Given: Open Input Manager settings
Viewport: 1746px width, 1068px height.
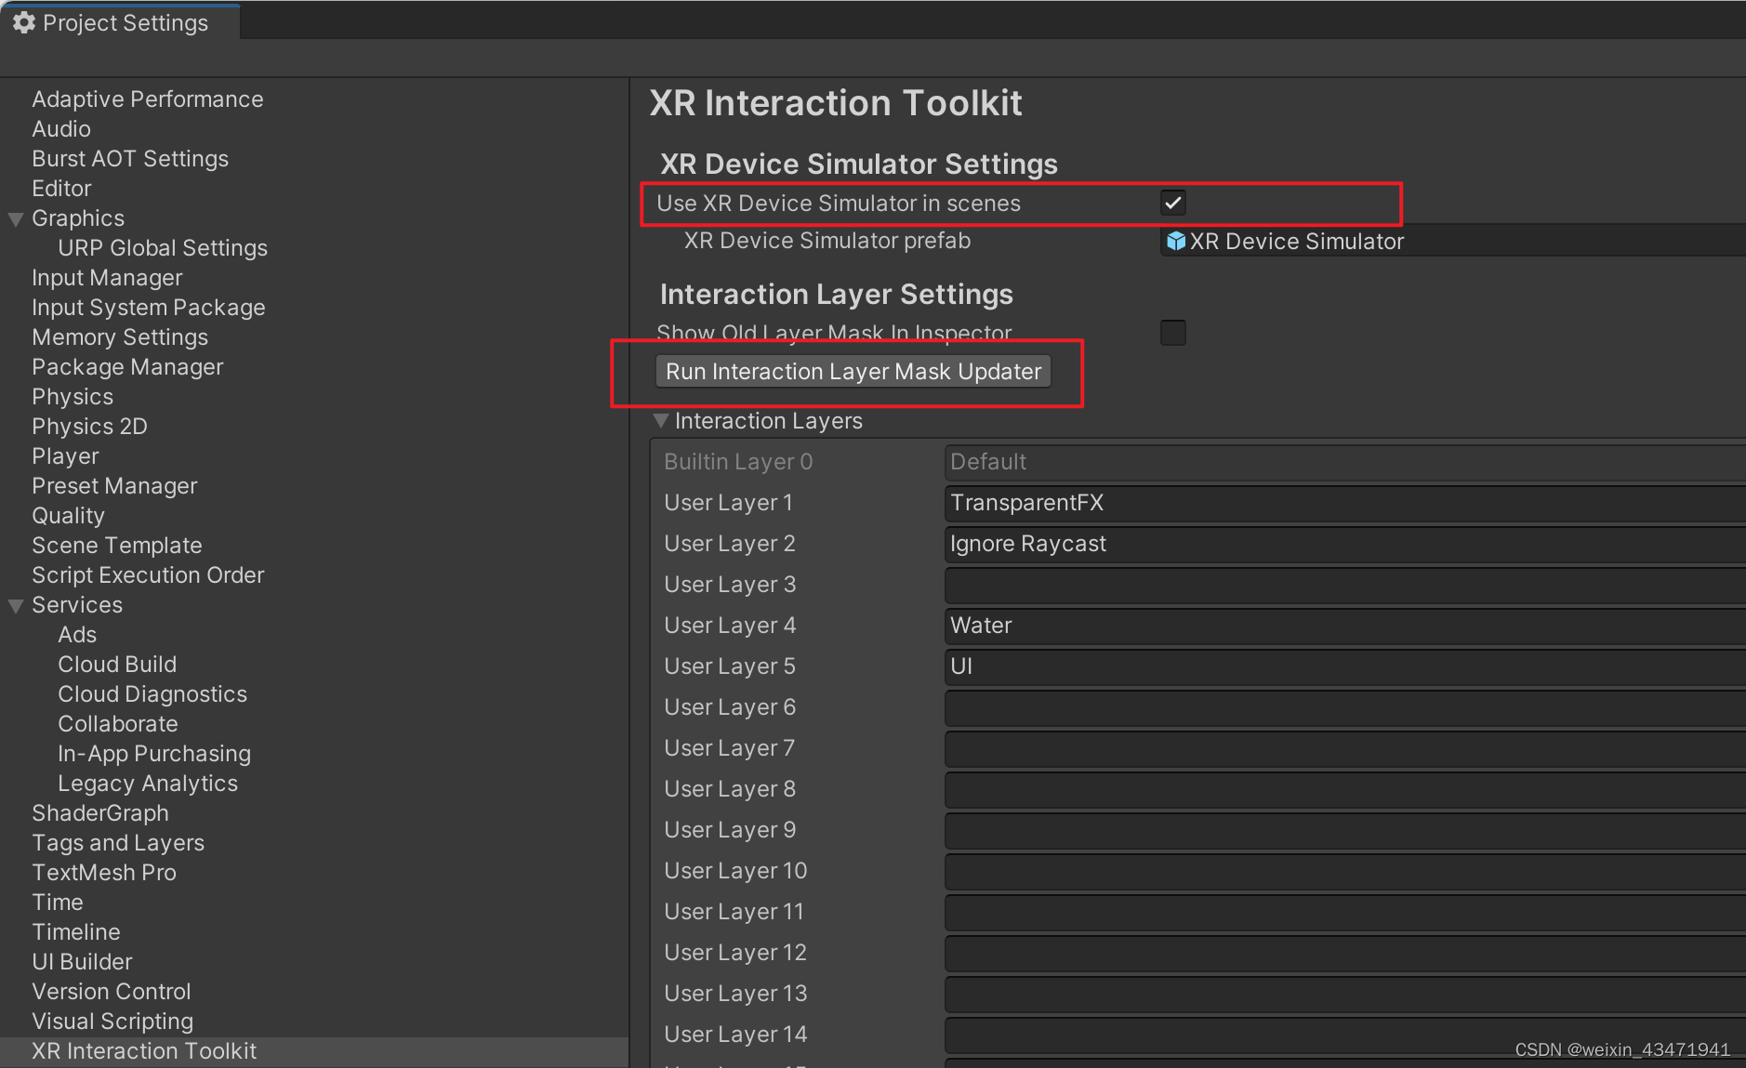Looking at the screenshot, I should click(107, 278).
